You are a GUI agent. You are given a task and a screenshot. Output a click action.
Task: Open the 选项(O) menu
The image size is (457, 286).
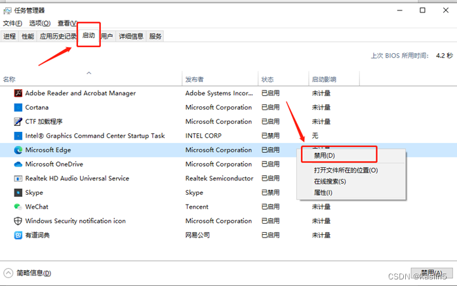click(x=39, y=23)
